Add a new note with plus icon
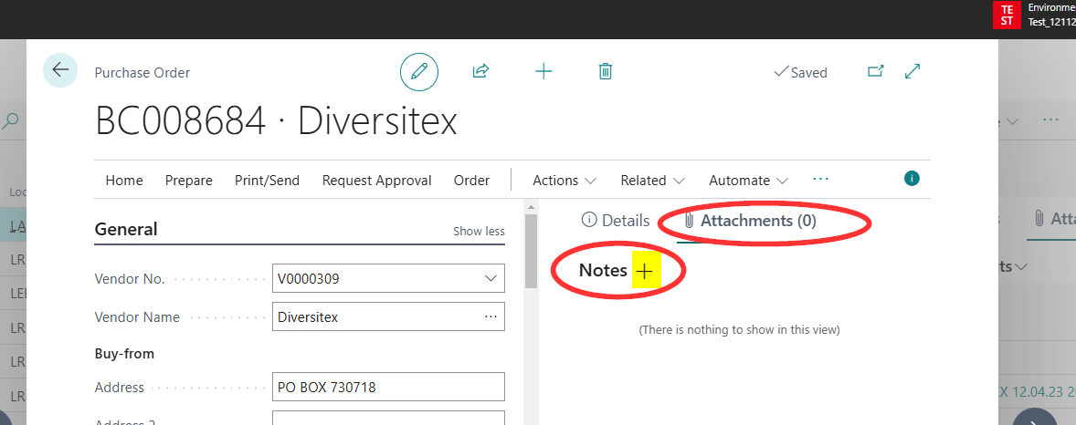The width and height of the screenshot is (1076, 425). click(x=644, y=272)
